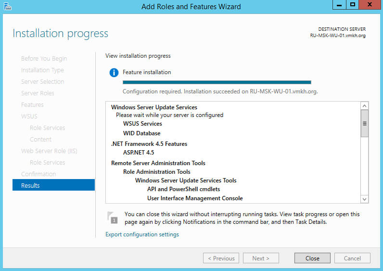Select Role Services under WSUS
This screenshot has height=271, width=383.
tap(47, 128)
